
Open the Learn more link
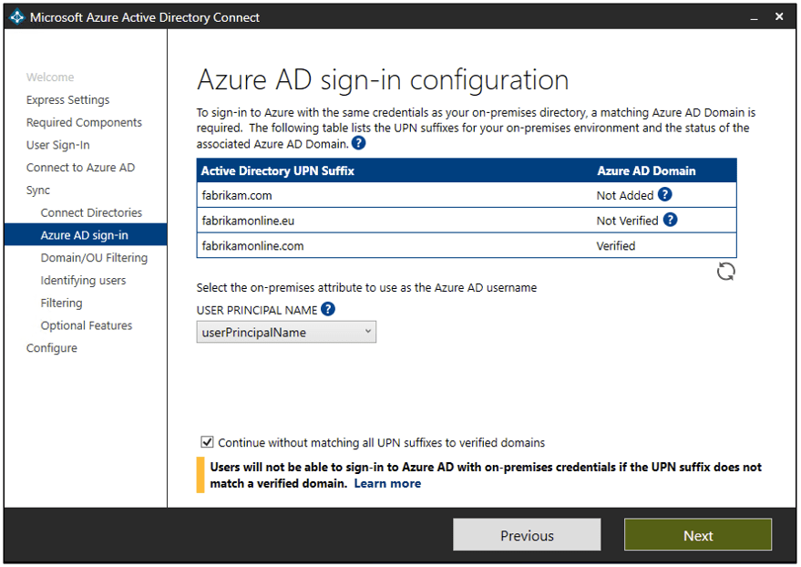point(387,483)
